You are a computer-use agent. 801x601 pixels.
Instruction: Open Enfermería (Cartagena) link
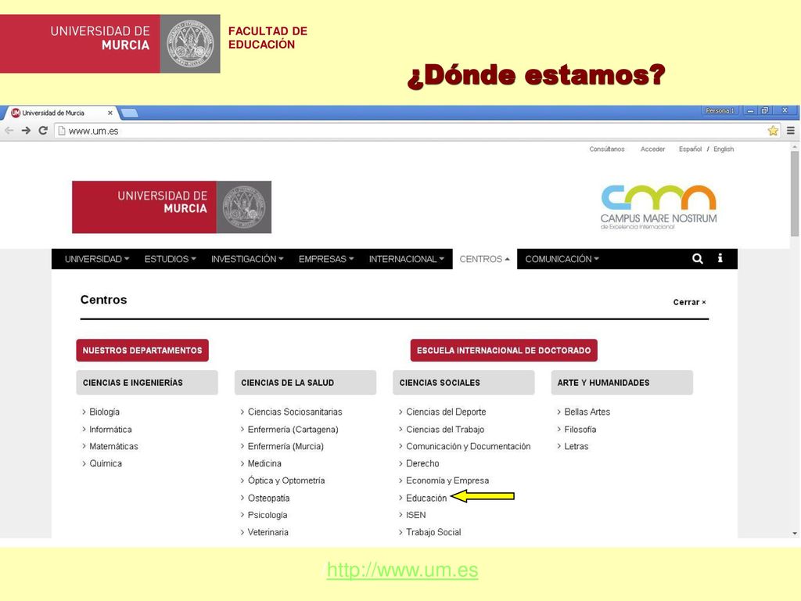293,430
